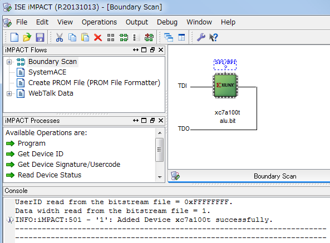Open the Operations menu
Screen dimensions: 330x243
[99, 22]
